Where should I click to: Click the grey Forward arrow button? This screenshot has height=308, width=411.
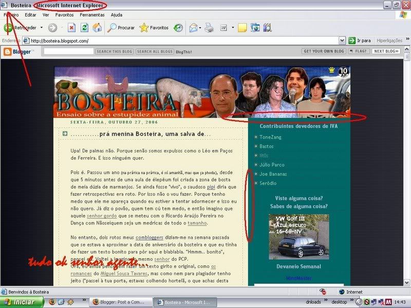point(52,28)
